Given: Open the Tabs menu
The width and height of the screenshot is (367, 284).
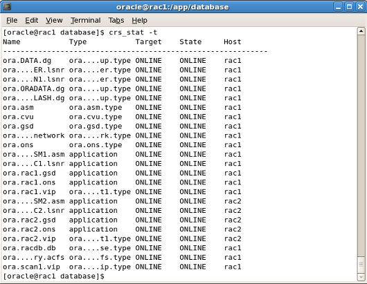Looking at the screenshot, I should 116,20.
